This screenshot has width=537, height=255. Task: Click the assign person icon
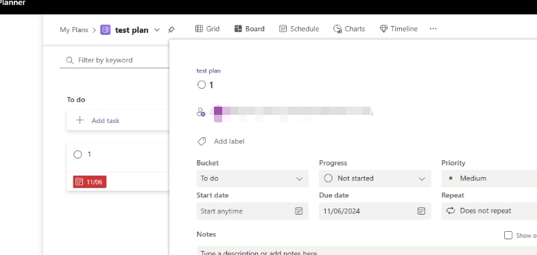pyautogui.click(x=201, y=111)
